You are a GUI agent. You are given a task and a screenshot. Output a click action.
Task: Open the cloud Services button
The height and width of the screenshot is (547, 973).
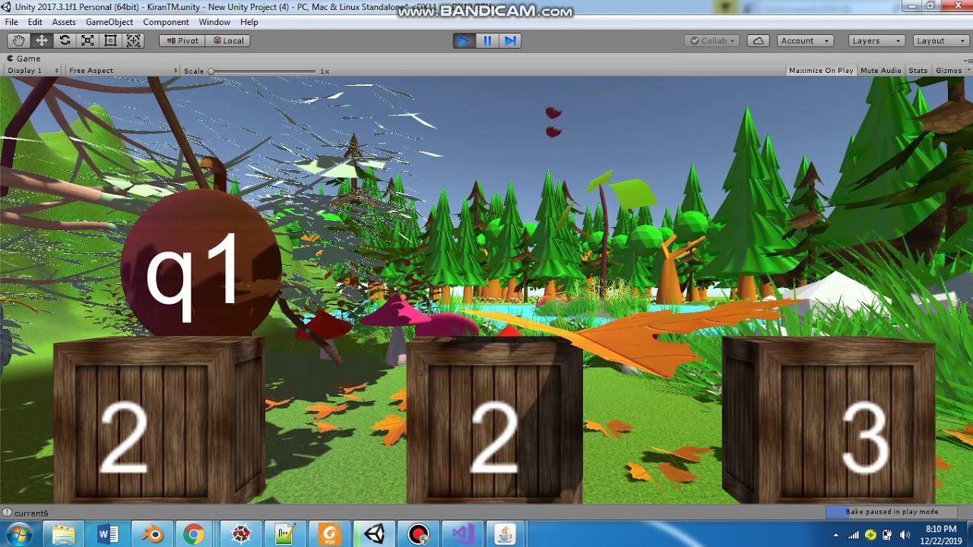point(758,40)
